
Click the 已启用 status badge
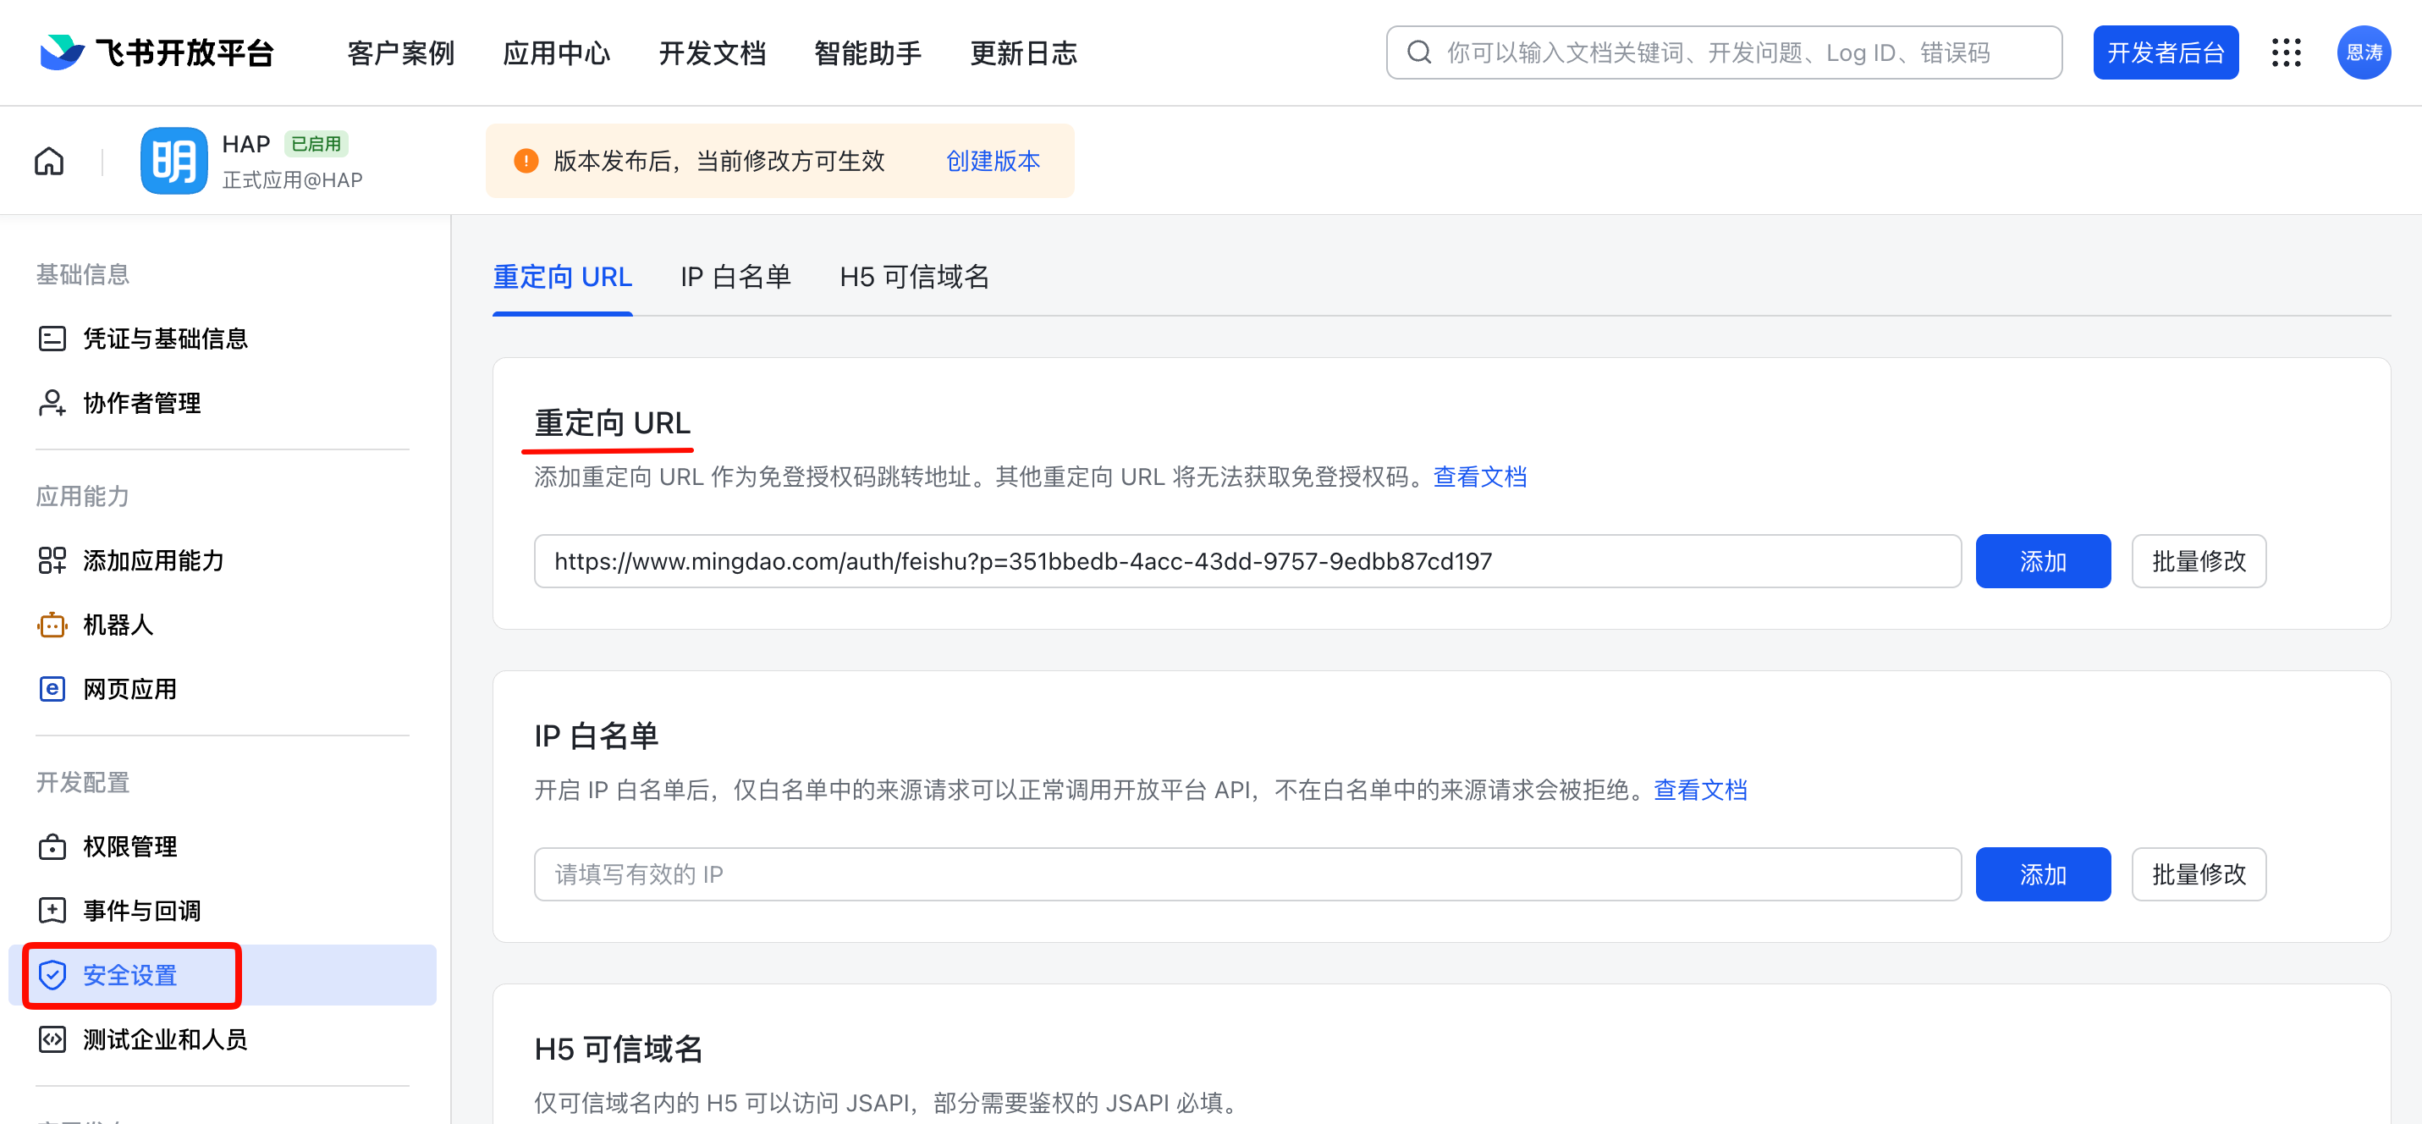point(316,144)
